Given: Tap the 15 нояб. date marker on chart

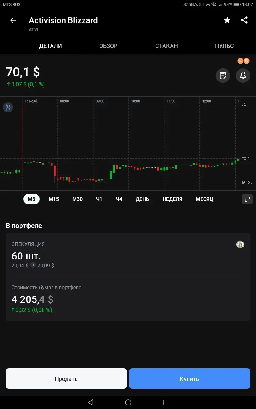Looking at the screenshot, I should tap(31, 101).
